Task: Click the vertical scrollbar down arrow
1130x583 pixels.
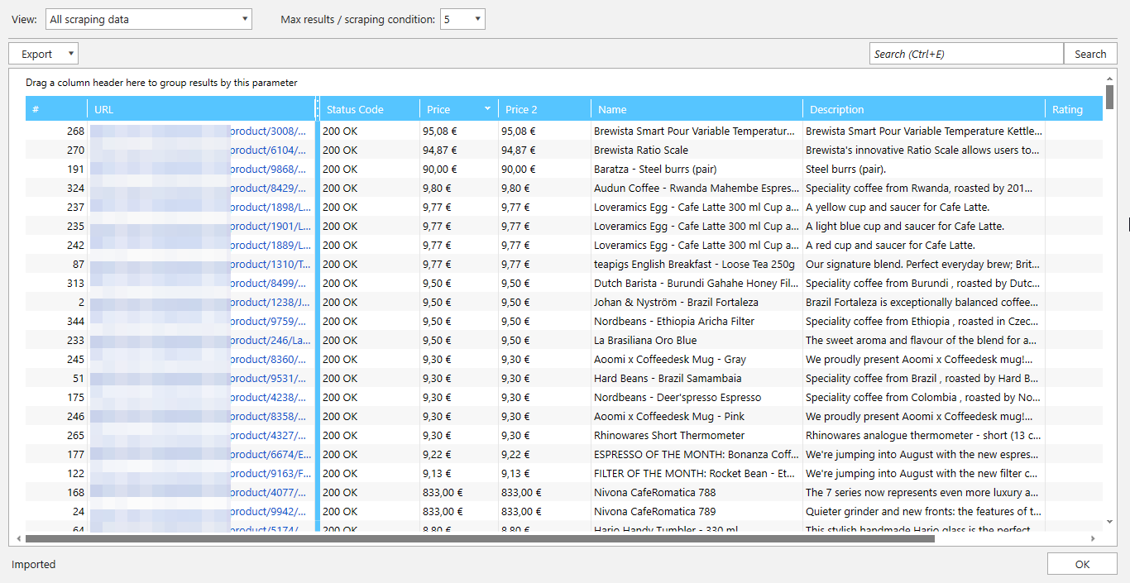Action: pyautogui.click(x=1110, y=522)
